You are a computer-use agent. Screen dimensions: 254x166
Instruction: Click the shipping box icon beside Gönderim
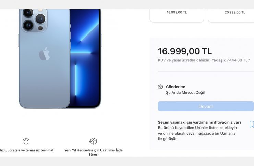click(160, 87)
